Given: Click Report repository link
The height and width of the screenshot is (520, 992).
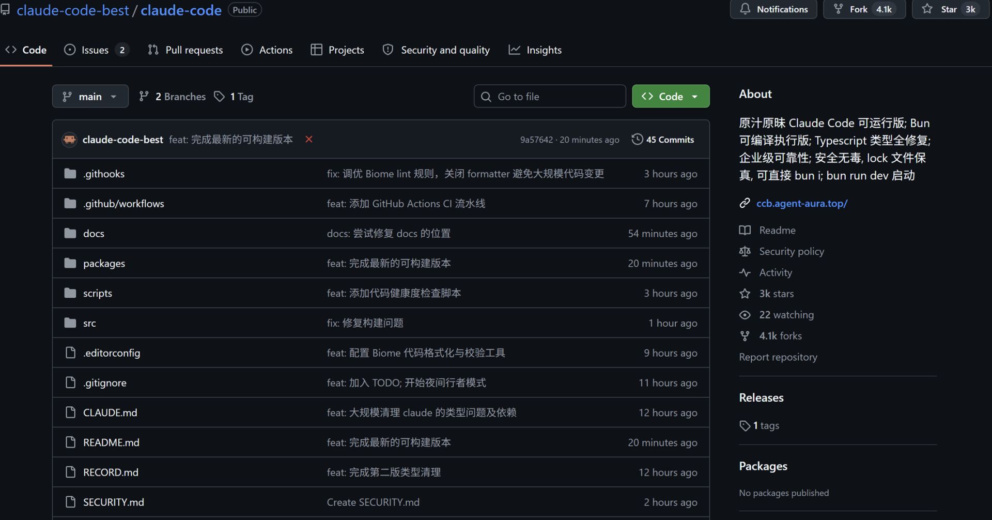Looking at the screenshot, I should (778, 357).
